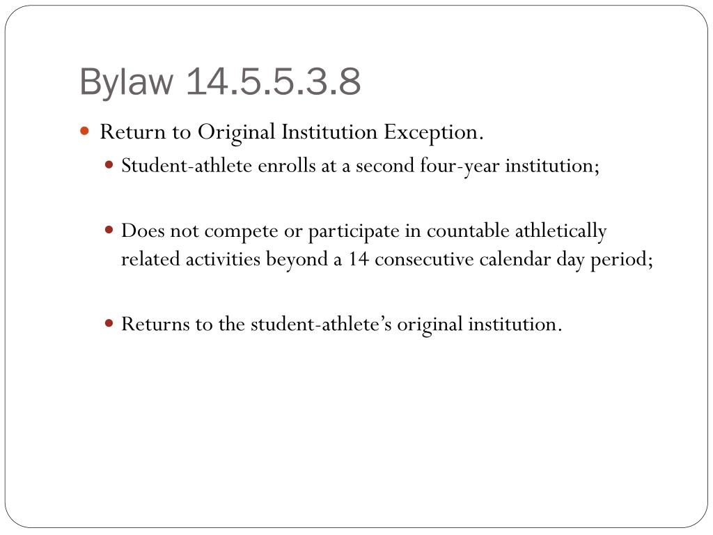Select the orange bullet beside Return to Original
This screenshot has height=535, width=713.
pos(84,132)
